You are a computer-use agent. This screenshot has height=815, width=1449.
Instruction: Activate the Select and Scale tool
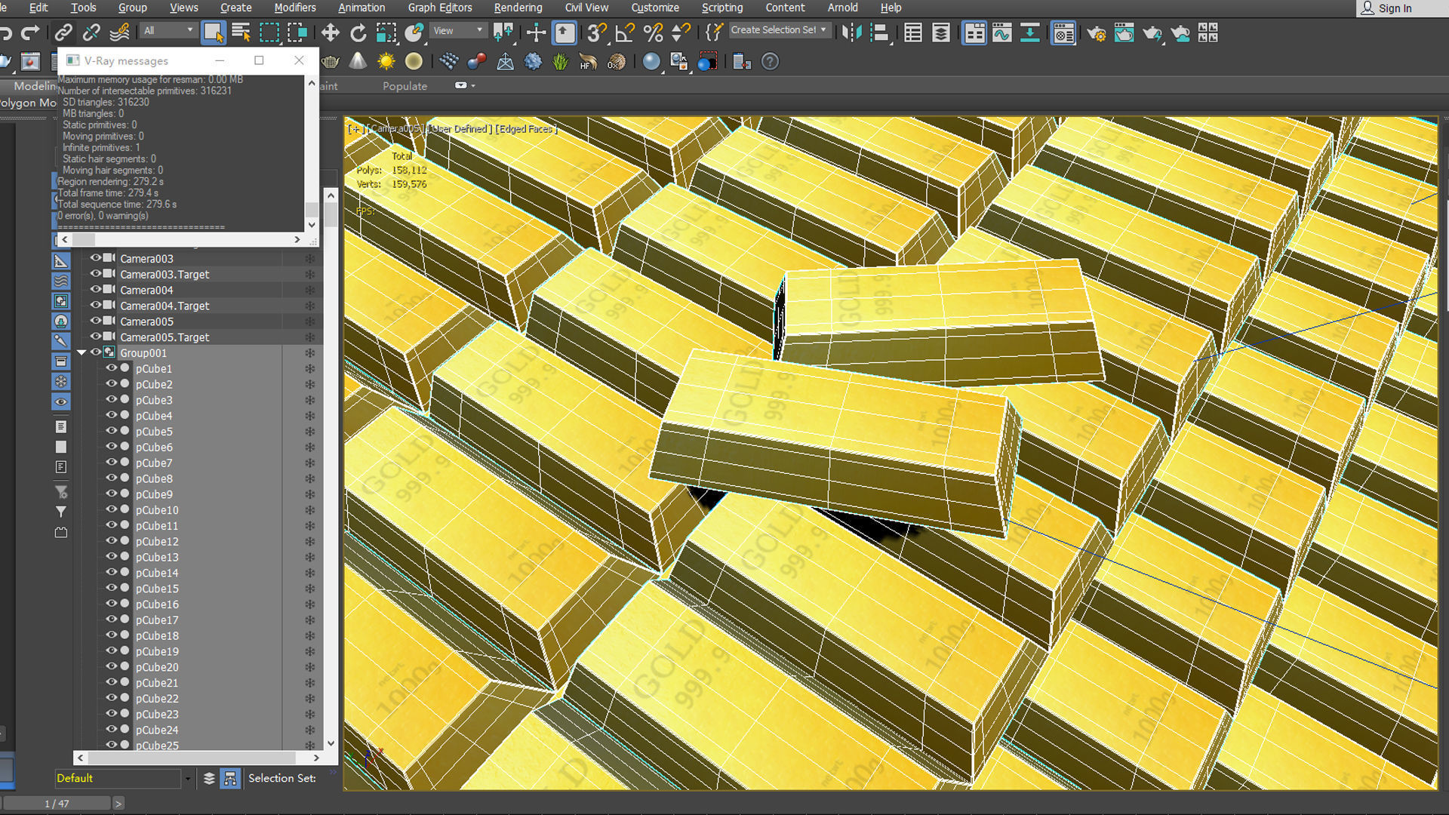click(x=386, y=32)
